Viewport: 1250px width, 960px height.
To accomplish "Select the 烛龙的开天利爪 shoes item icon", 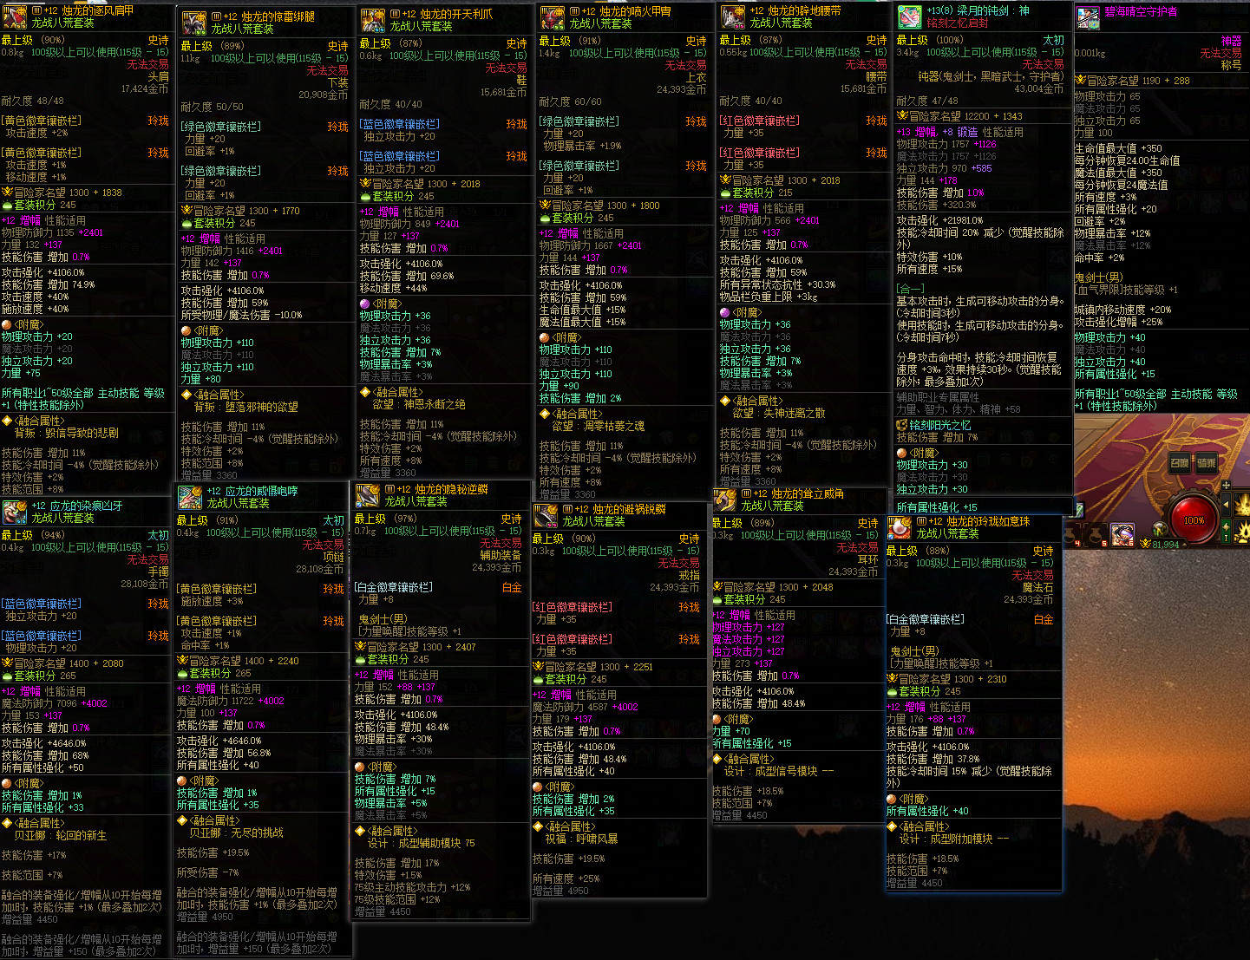I will coord(373,21).
